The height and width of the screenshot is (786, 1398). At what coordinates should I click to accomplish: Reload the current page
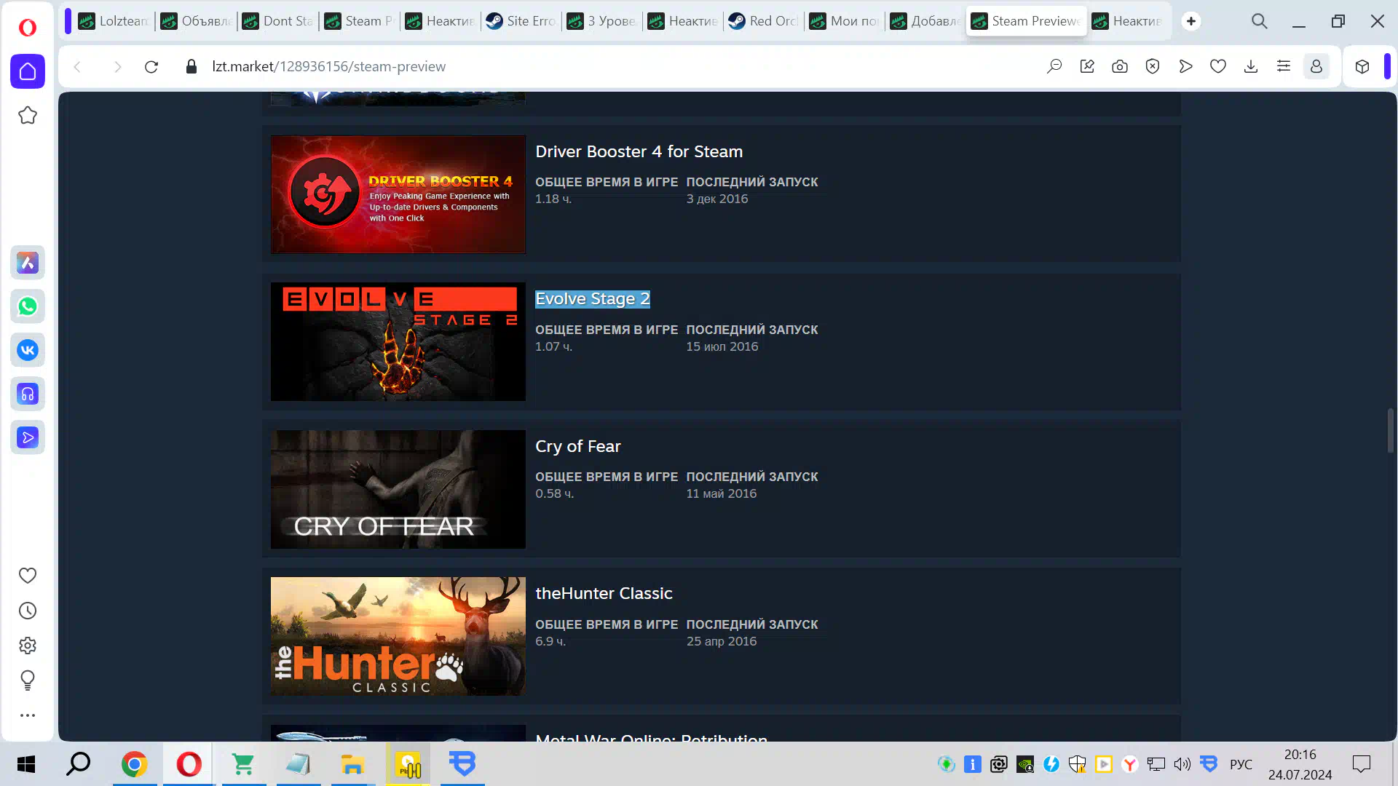[x=151, y=66]
